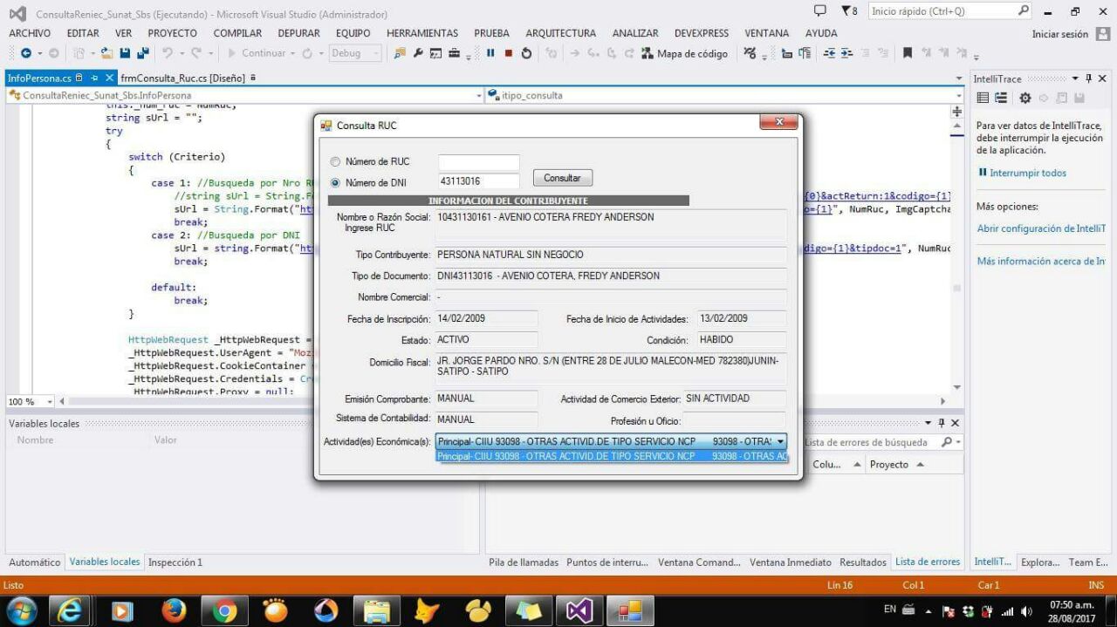Pin the InfoPersona.cs tab

point(94,78)
